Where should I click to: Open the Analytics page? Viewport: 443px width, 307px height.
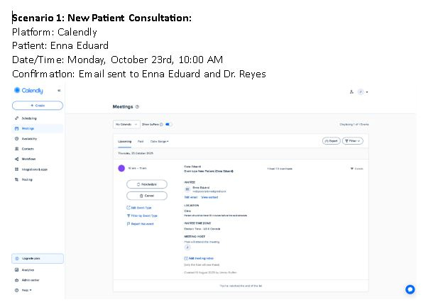pyautogui.click(x=28, y=269)
